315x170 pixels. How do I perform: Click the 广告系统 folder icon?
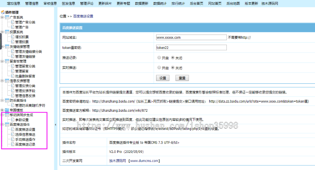[x=7, y=17]
